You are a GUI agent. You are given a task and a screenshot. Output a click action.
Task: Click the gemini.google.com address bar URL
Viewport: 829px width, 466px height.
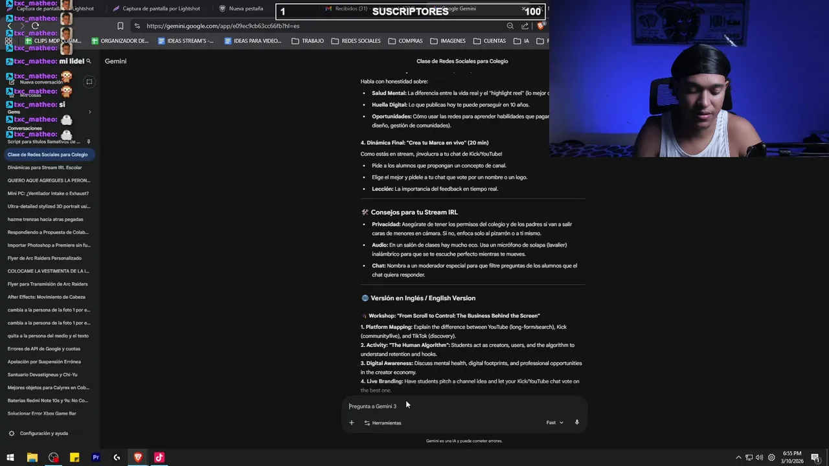(223, 26)
